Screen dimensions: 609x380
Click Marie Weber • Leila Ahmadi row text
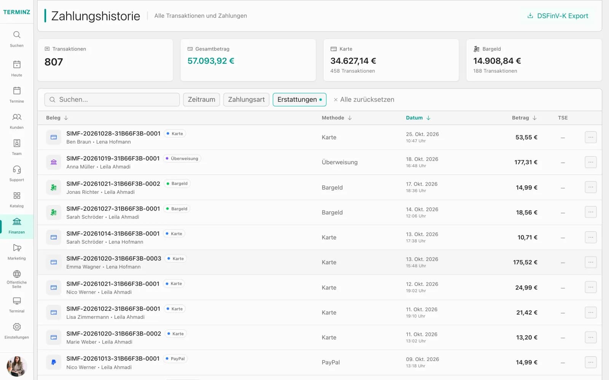tap(99, 342)
